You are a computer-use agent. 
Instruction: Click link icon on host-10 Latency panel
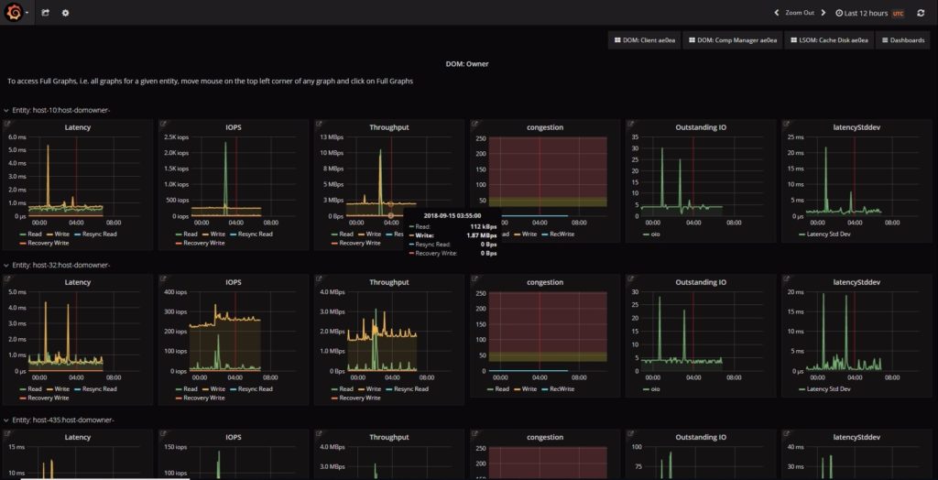click(x=8, y=124)
